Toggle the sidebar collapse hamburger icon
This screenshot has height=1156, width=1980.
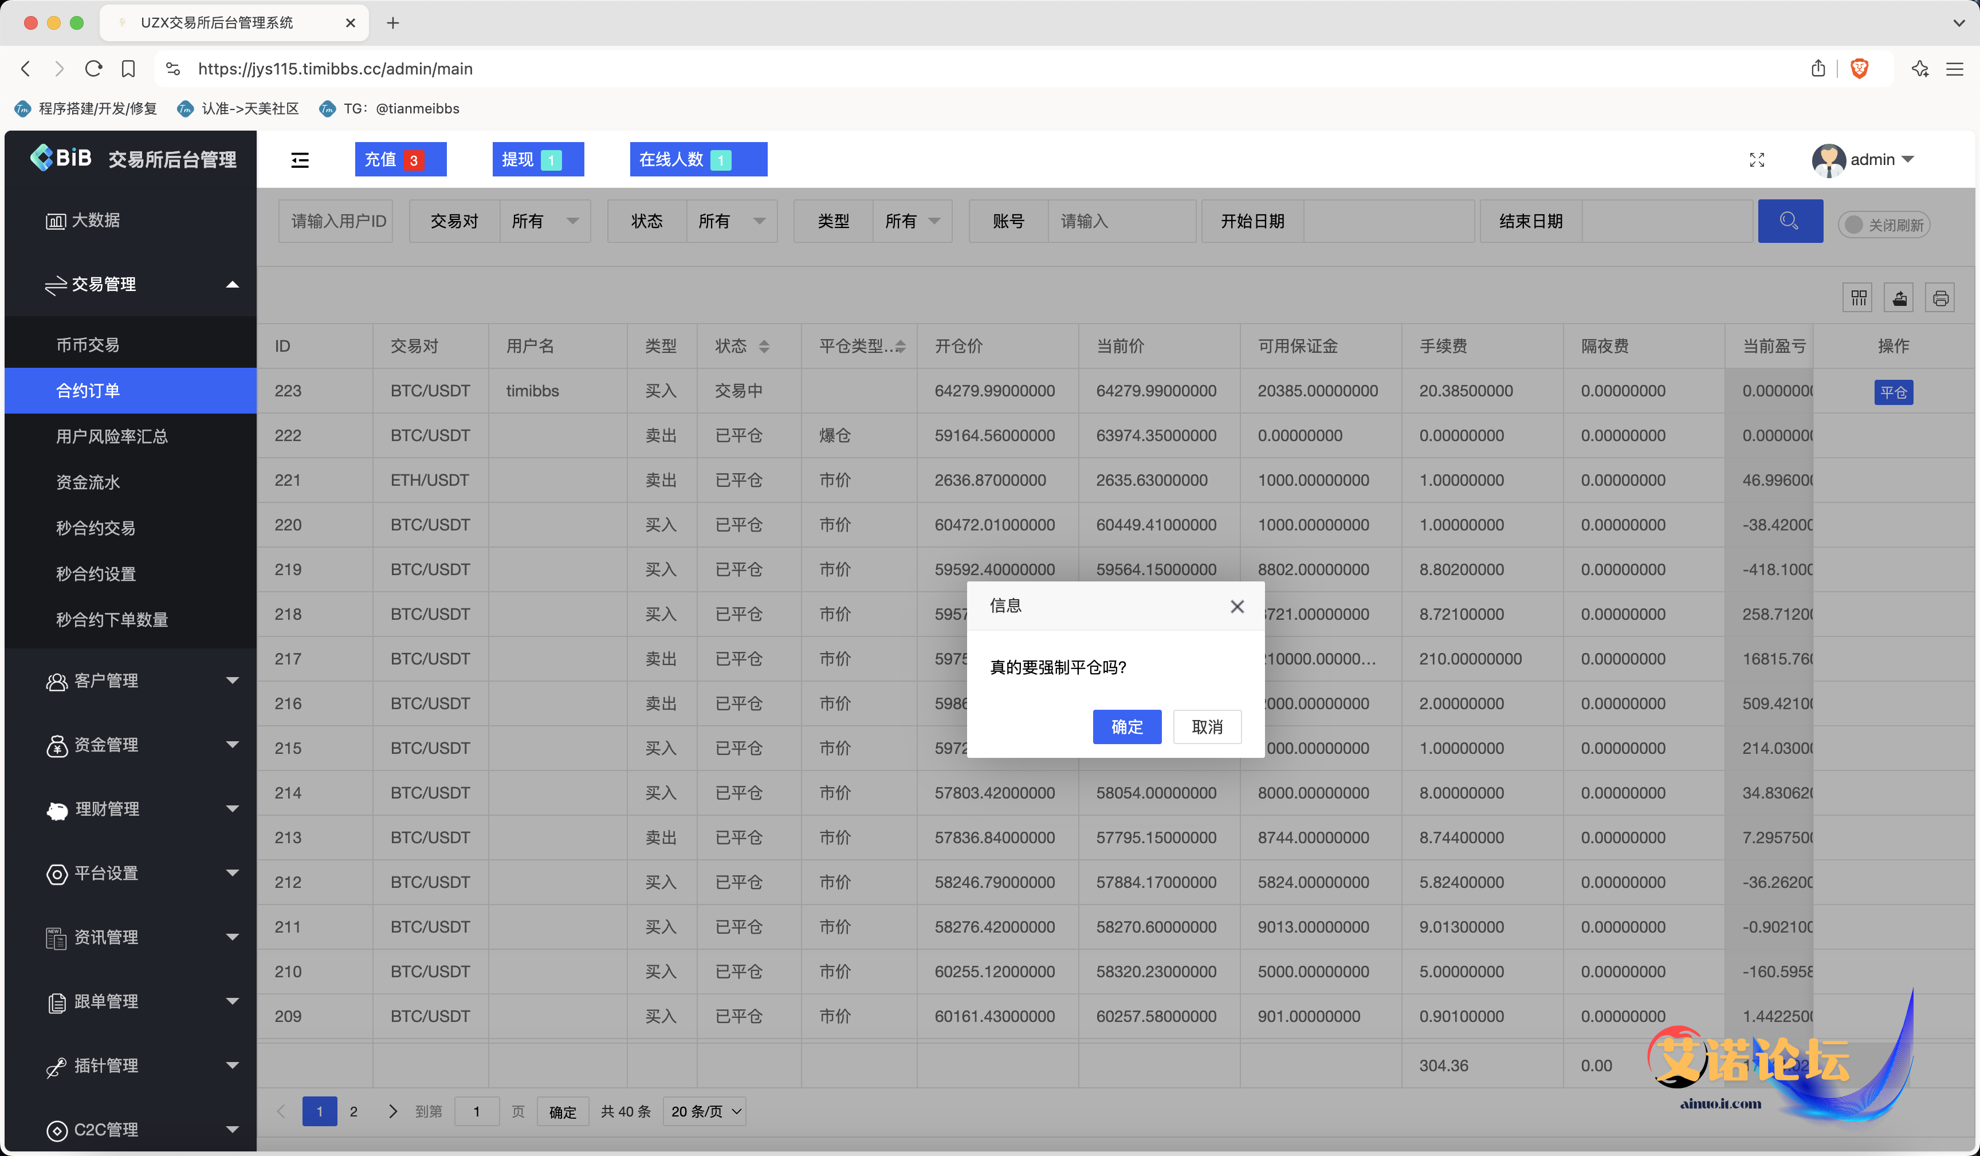[300, 159]
